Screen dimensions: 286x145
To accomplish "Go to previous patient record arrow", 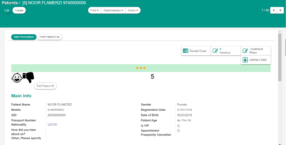I will coord(274,10).
